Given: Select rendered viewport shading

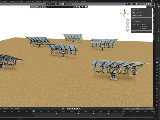Looking at the screenshot, I should click(x=151, y=4).
